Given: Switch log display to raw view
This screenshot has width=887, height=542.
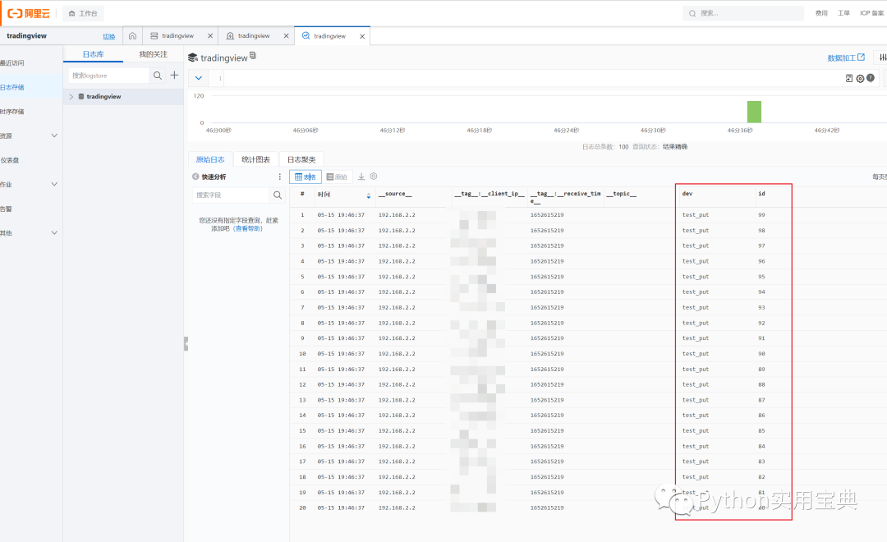Looking at the screenshot, I should click(338, 177).
